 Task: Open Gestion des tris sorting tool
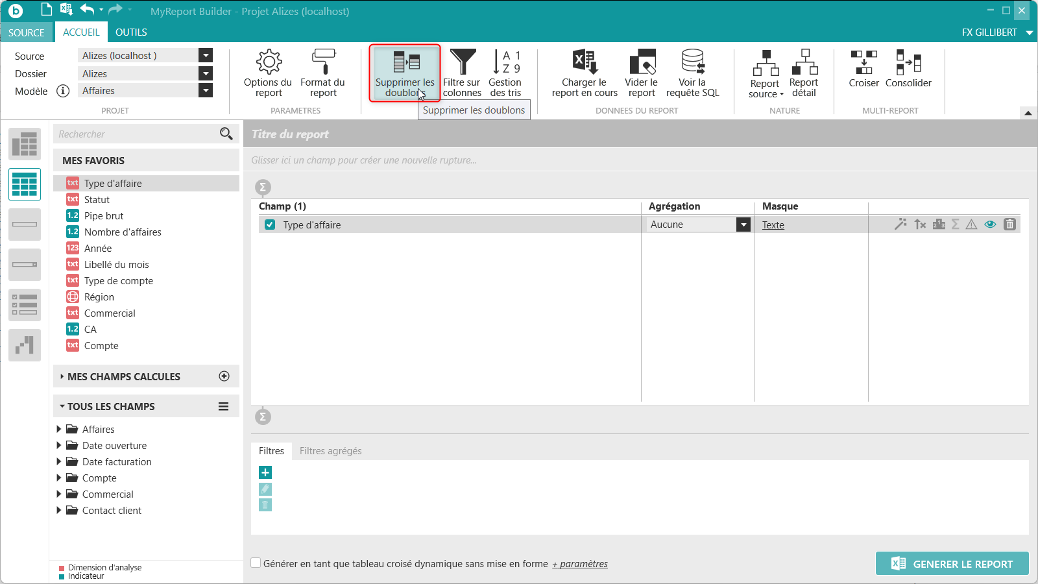click(505, 73)
